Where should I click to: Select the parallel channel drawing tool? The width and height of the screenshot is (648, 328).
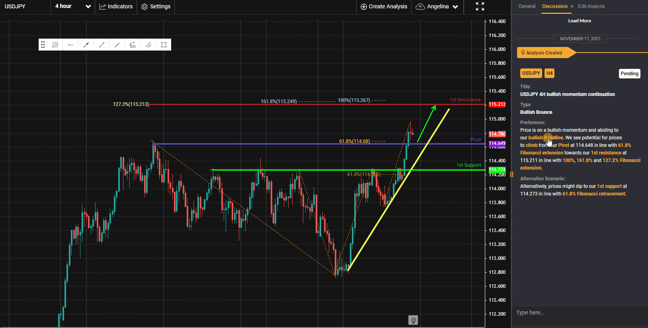point(148,45)
